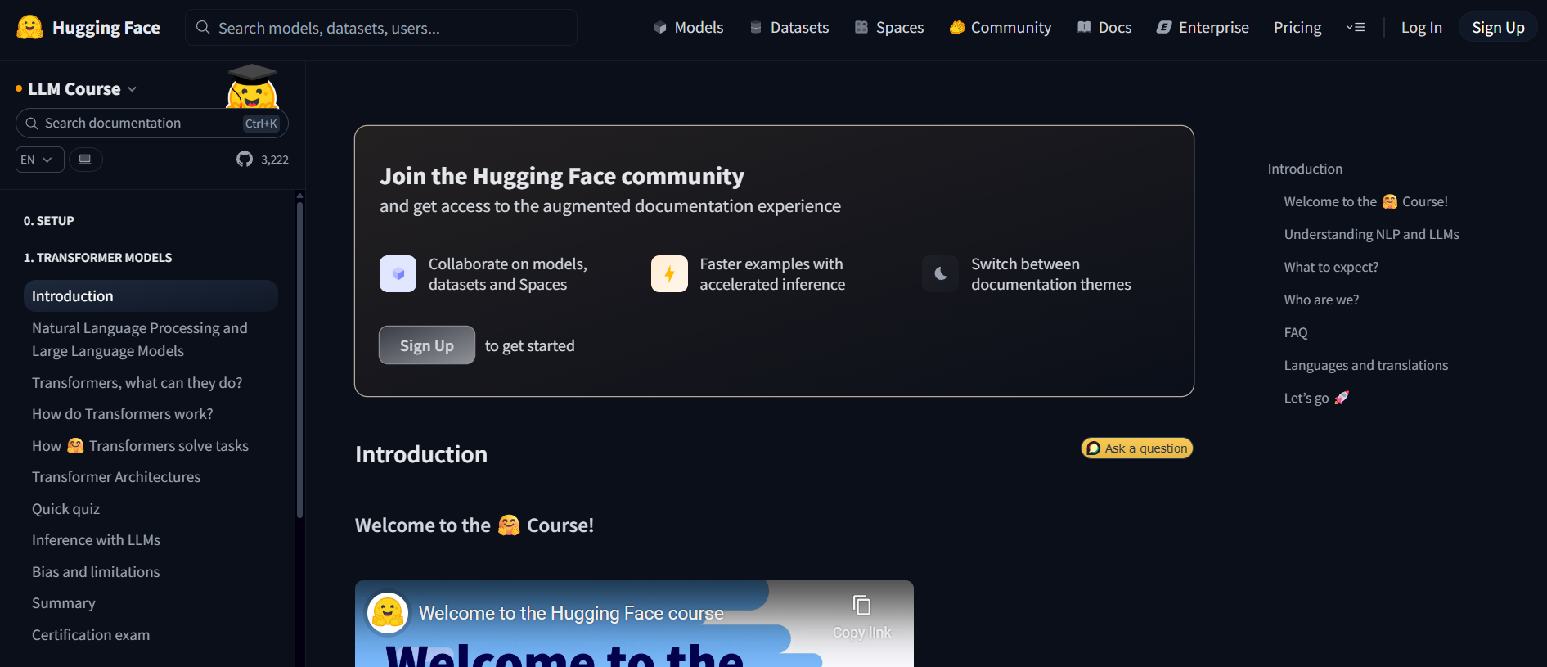The image size is (1547, 667).
Task: Jump to Languages and translations section
Action: click(x=1365, y=365)
